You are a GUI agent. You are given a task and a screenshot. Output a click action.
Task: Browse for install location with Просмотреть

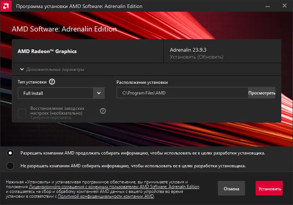[262, 93]
